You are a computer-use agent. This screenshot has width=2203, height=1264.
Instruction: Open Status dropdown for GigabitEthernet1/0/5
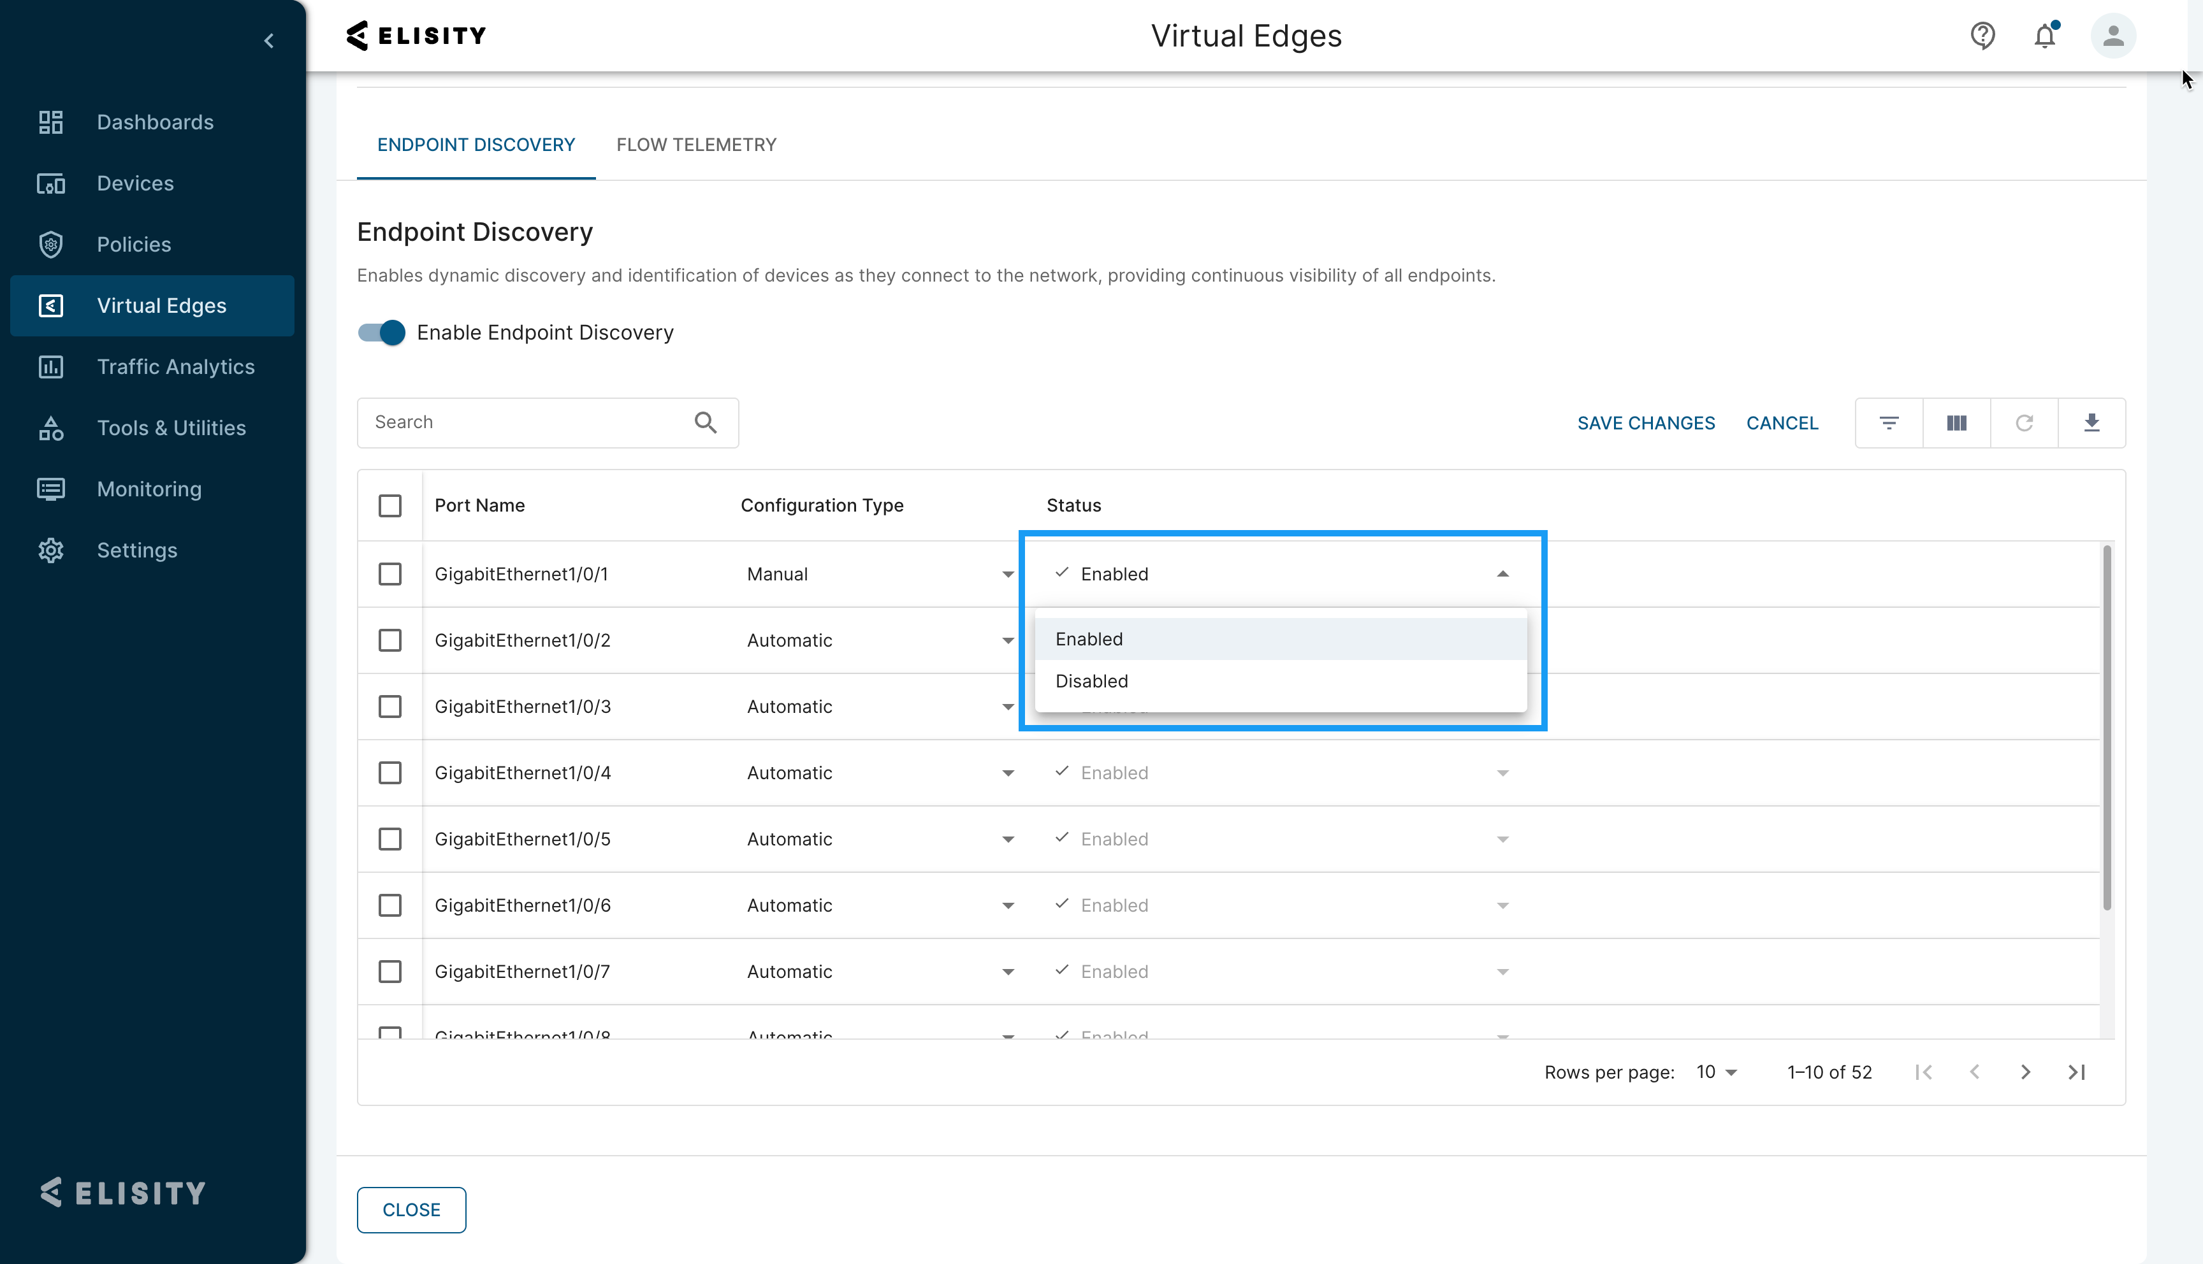pyautogui.click(x=1502, y=838)
